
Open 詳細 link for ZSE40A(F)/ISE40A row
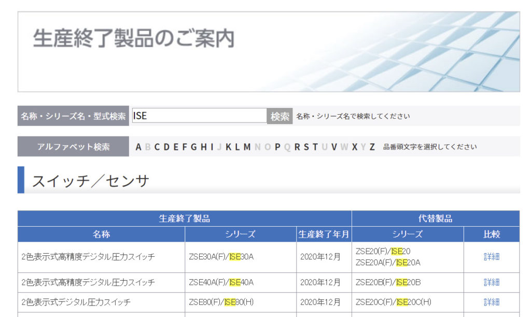tap(491, 282)
